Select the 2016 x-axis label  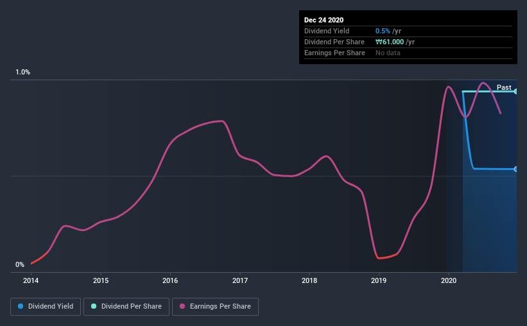click(x=170, y=280)
